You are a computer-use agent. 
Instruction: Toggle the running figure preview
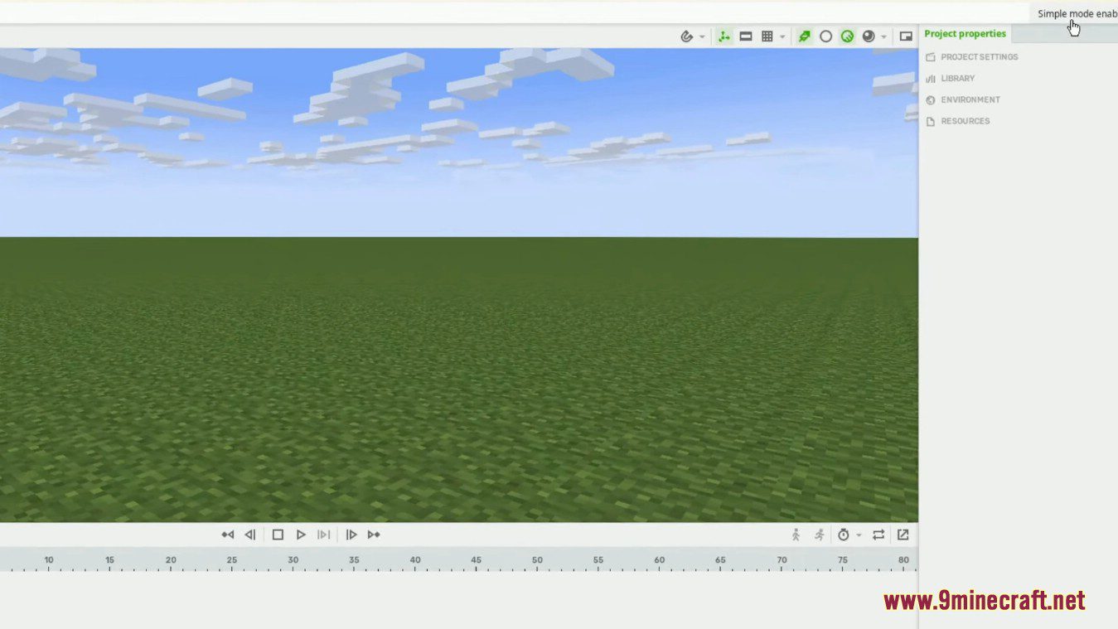coord(820,535)
